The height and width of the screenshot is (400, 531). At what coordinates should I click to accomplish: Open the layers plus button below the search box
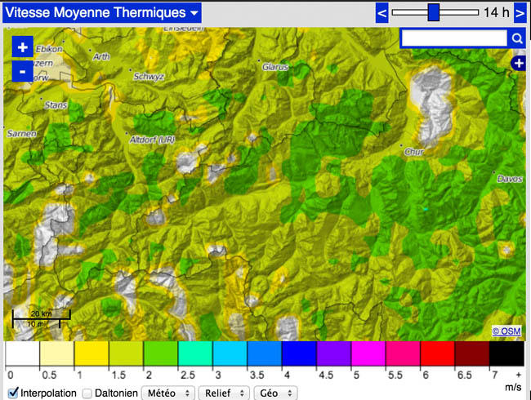click(x=518, y=64)
